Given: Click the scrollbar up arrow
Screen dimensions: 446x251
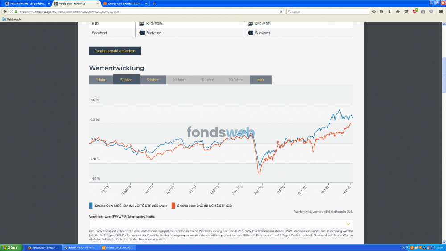Looking at the screenshot, I should (x=444, y=25).
